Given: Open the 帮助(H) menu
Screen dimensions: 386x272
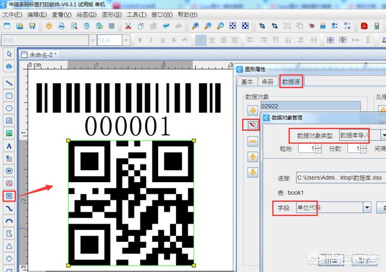Looking at the screenshot, I should tap(188, 14).
